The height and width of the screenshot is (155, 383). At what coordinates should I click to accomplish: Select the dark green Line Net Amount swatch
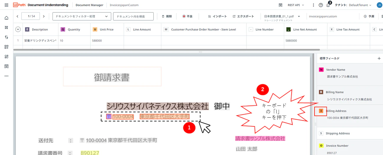(x=288, y=29)
